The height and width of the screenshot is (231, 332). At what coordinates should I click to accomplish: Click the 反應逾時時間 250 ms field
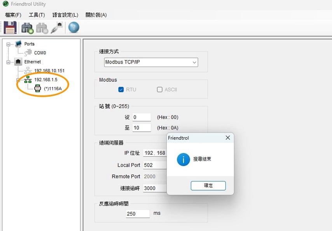tap(138, 214)
